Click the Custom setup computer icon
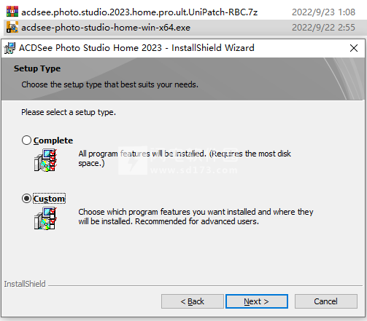Viewport: 367px width, 321px height. coord(45,218)
